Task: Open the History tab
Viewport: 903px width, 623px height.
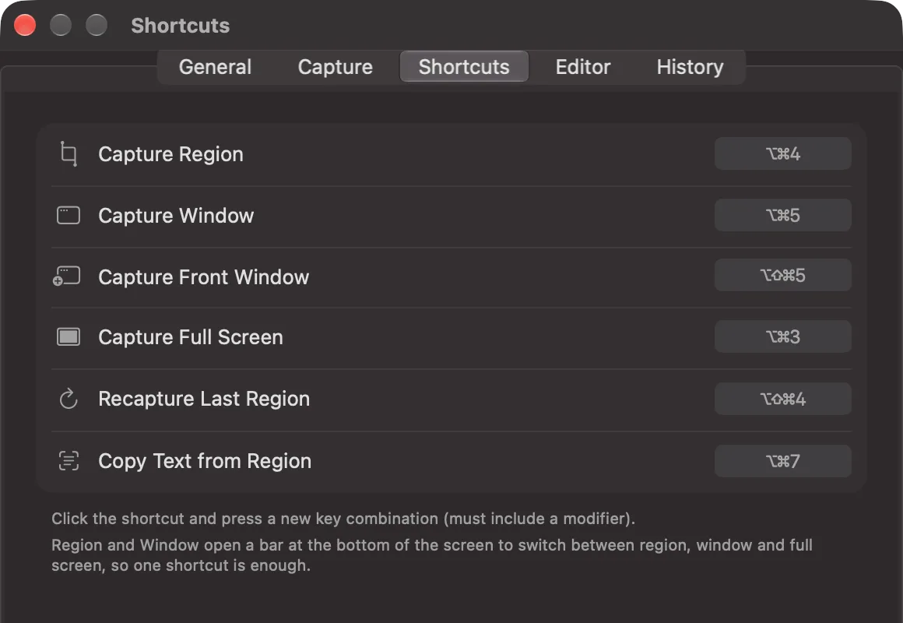Action: 690,67
